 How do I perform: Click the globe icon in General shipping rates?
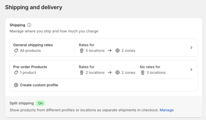pyautogui.click(x=117, y=51)
